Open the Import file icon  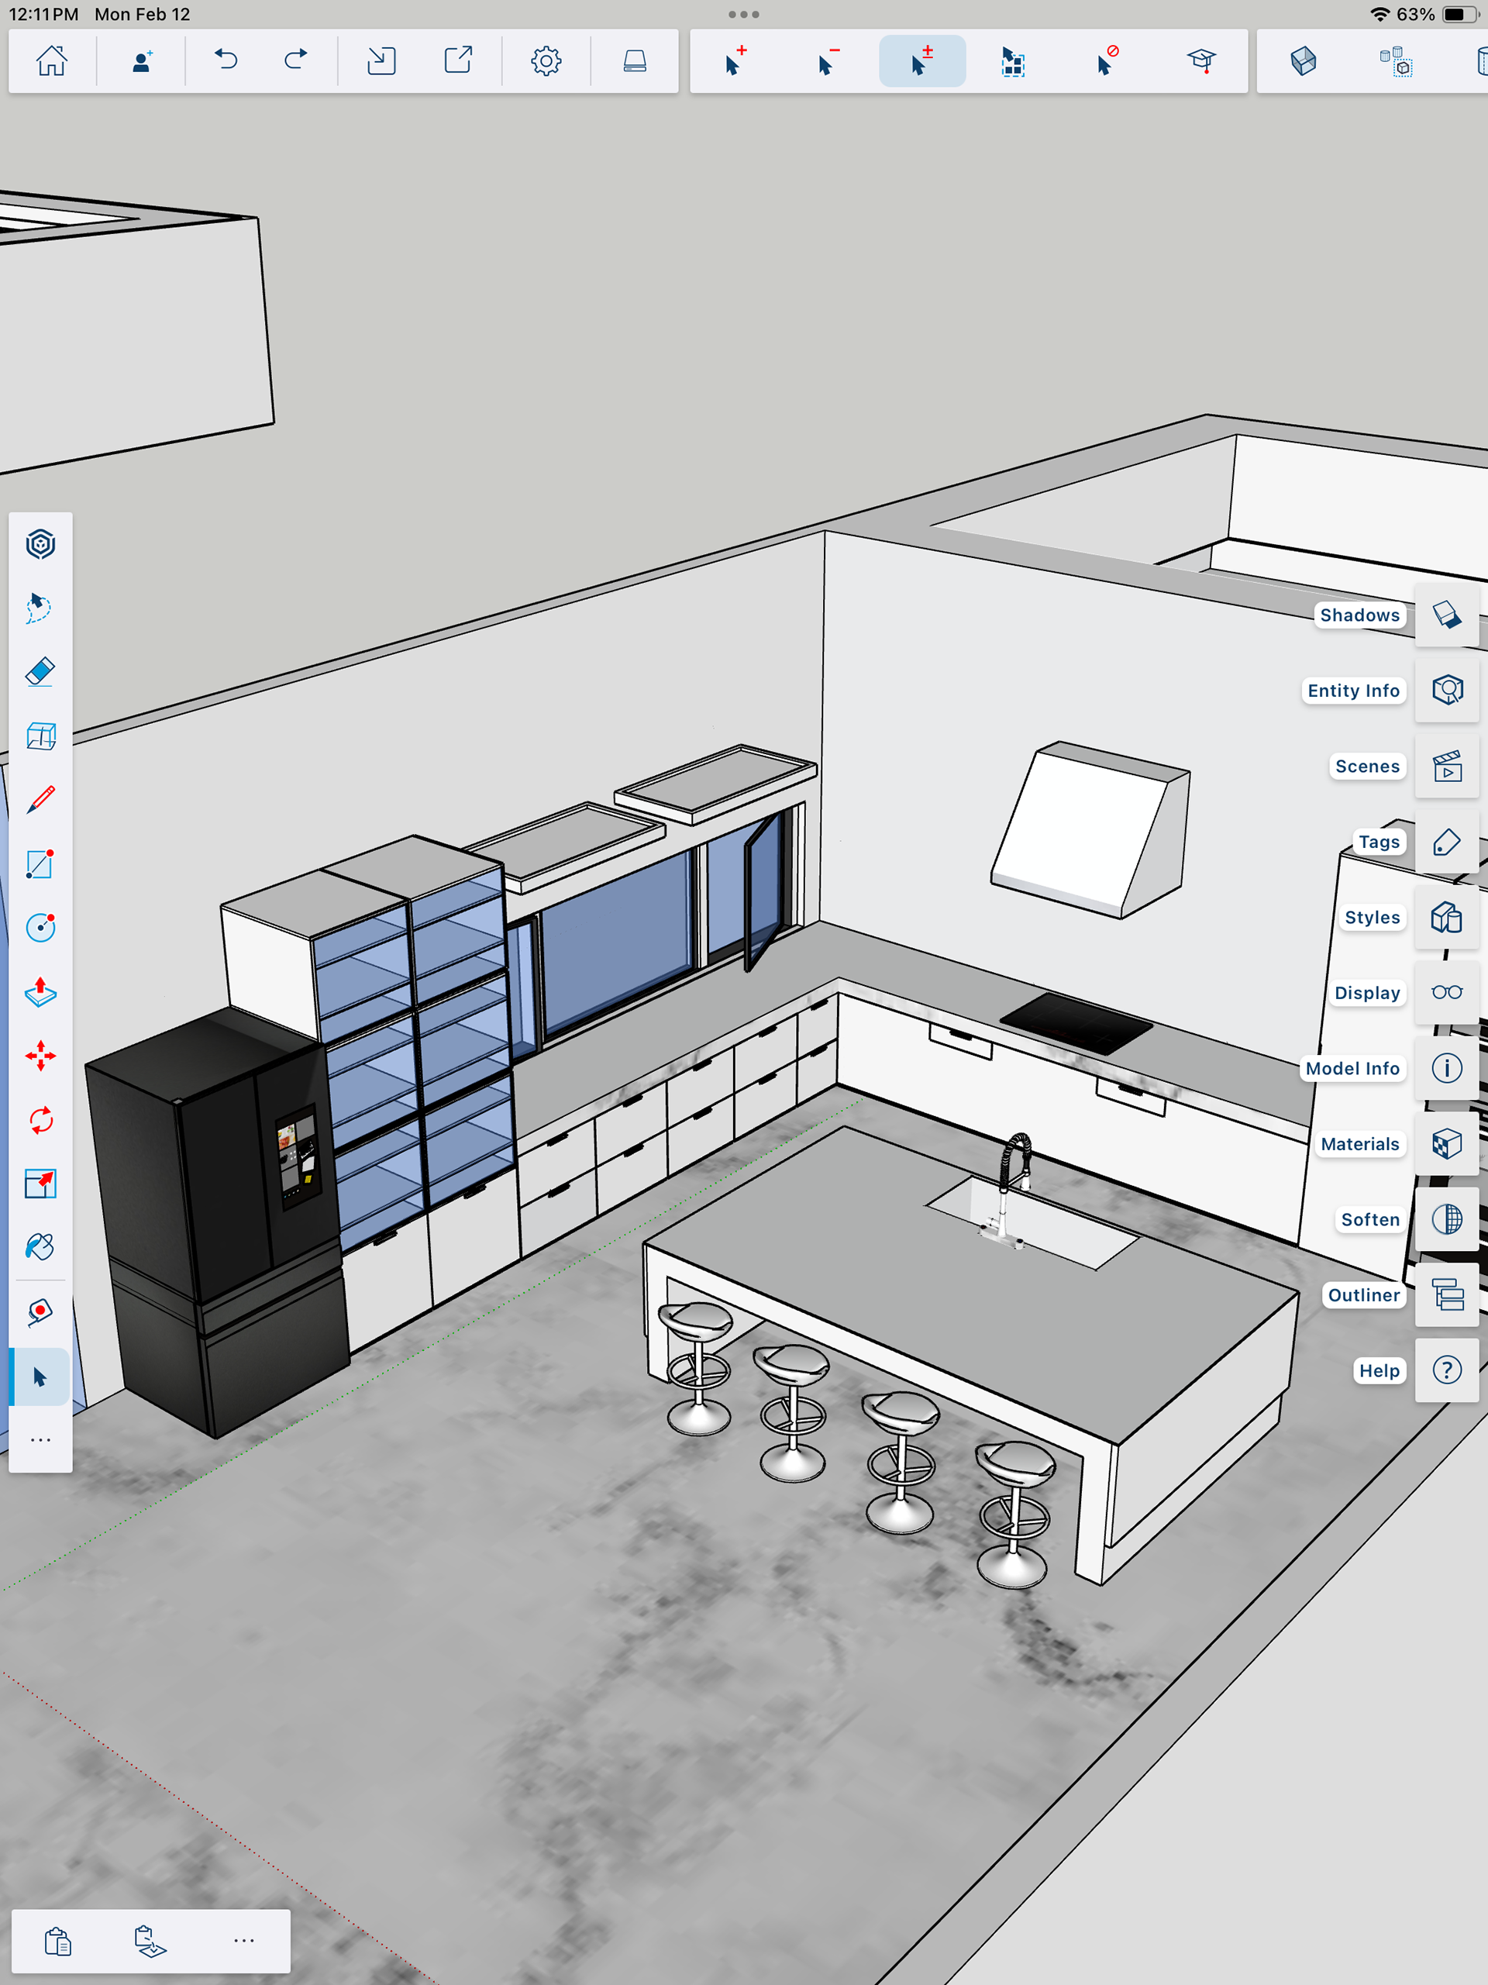tap(381, 61)
